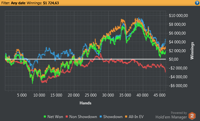Viewport: 200px width, 121px height.
Task: Open the help question mark icon
Action: [x=197, y=3]
